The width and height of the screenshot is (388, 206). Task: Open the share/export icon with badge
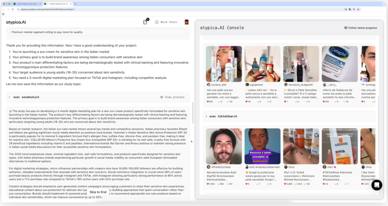coord(145,22)
